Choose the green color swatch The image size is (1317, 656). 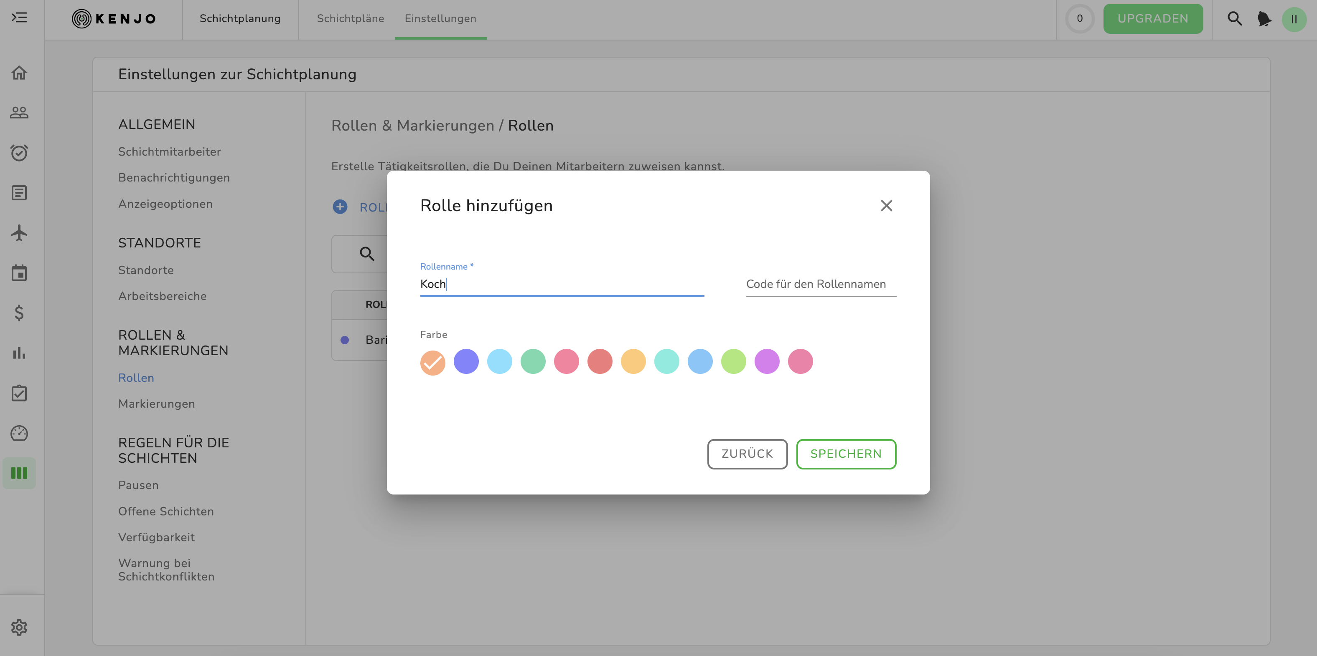click(533, 361)
